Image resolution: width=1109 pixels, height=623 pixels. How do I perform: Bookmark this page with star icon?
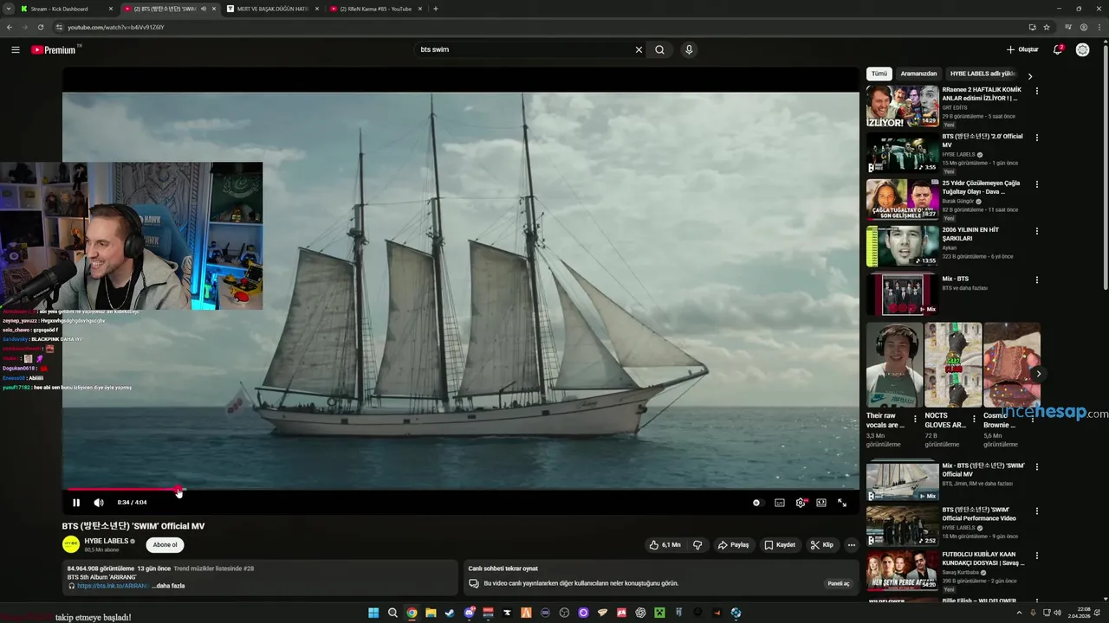tap(1047, 28)
